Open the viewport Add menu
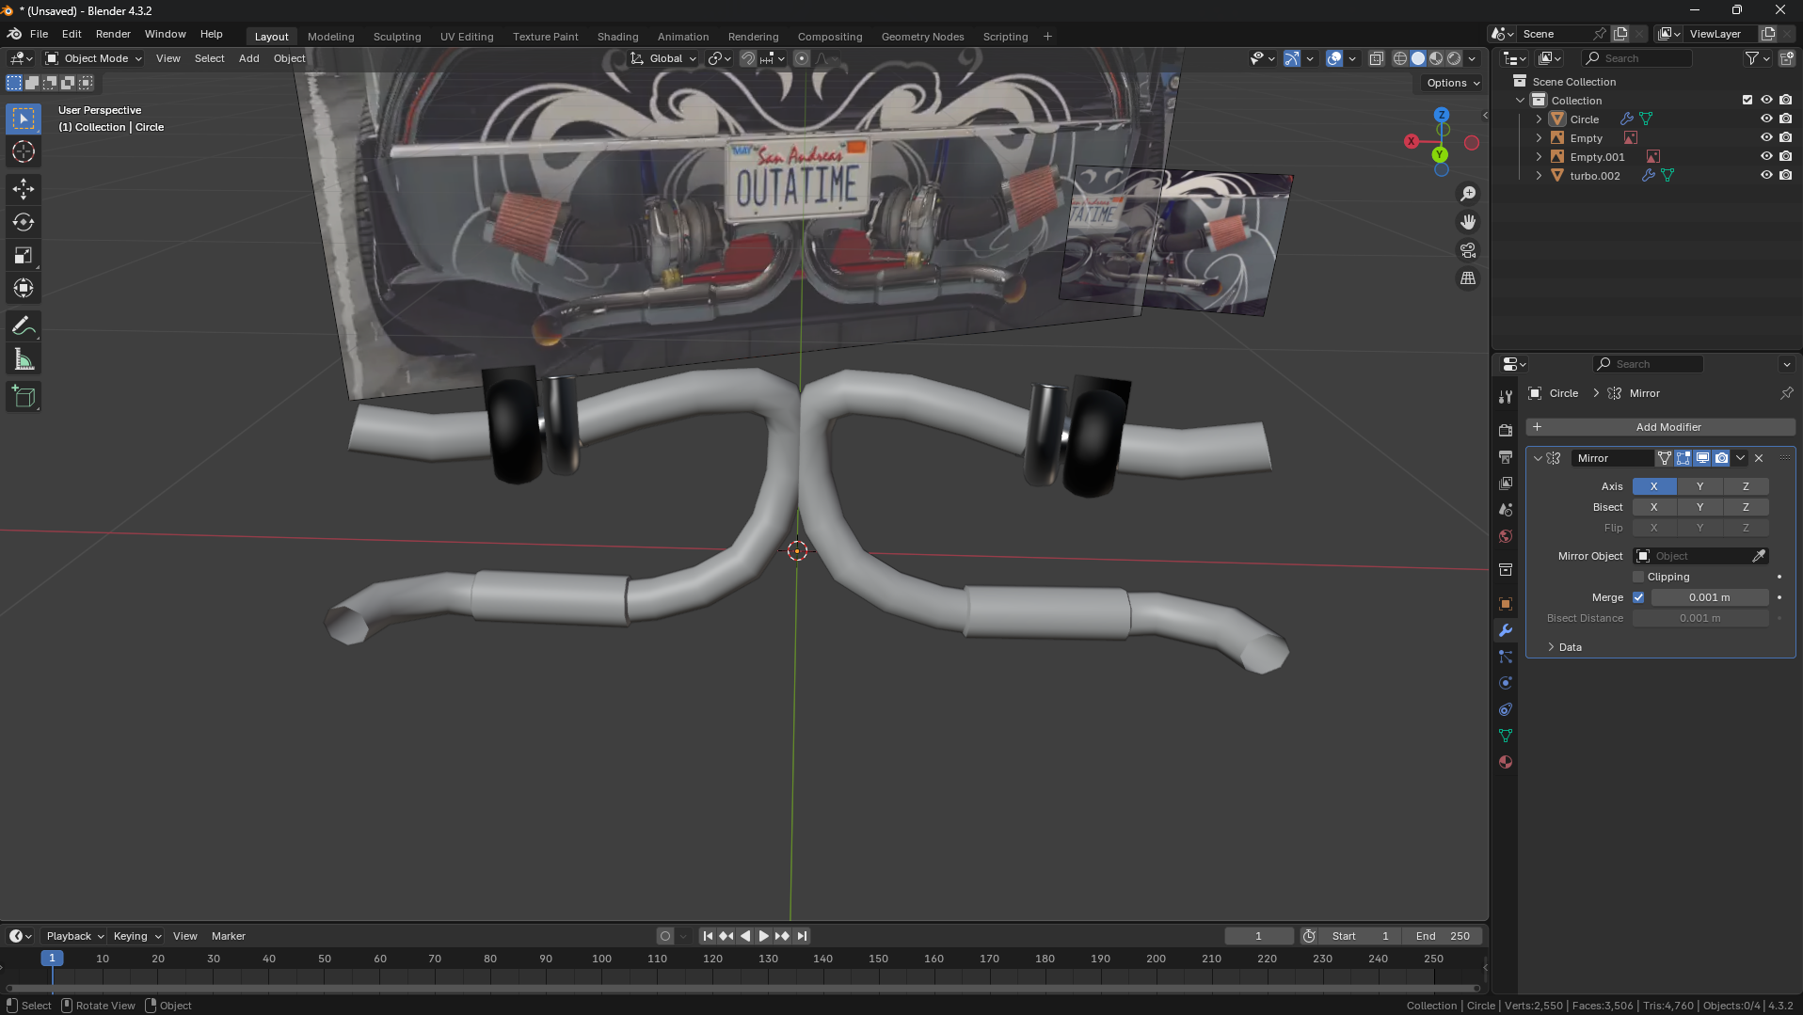1803x1015 pixels. click(248, 58)
